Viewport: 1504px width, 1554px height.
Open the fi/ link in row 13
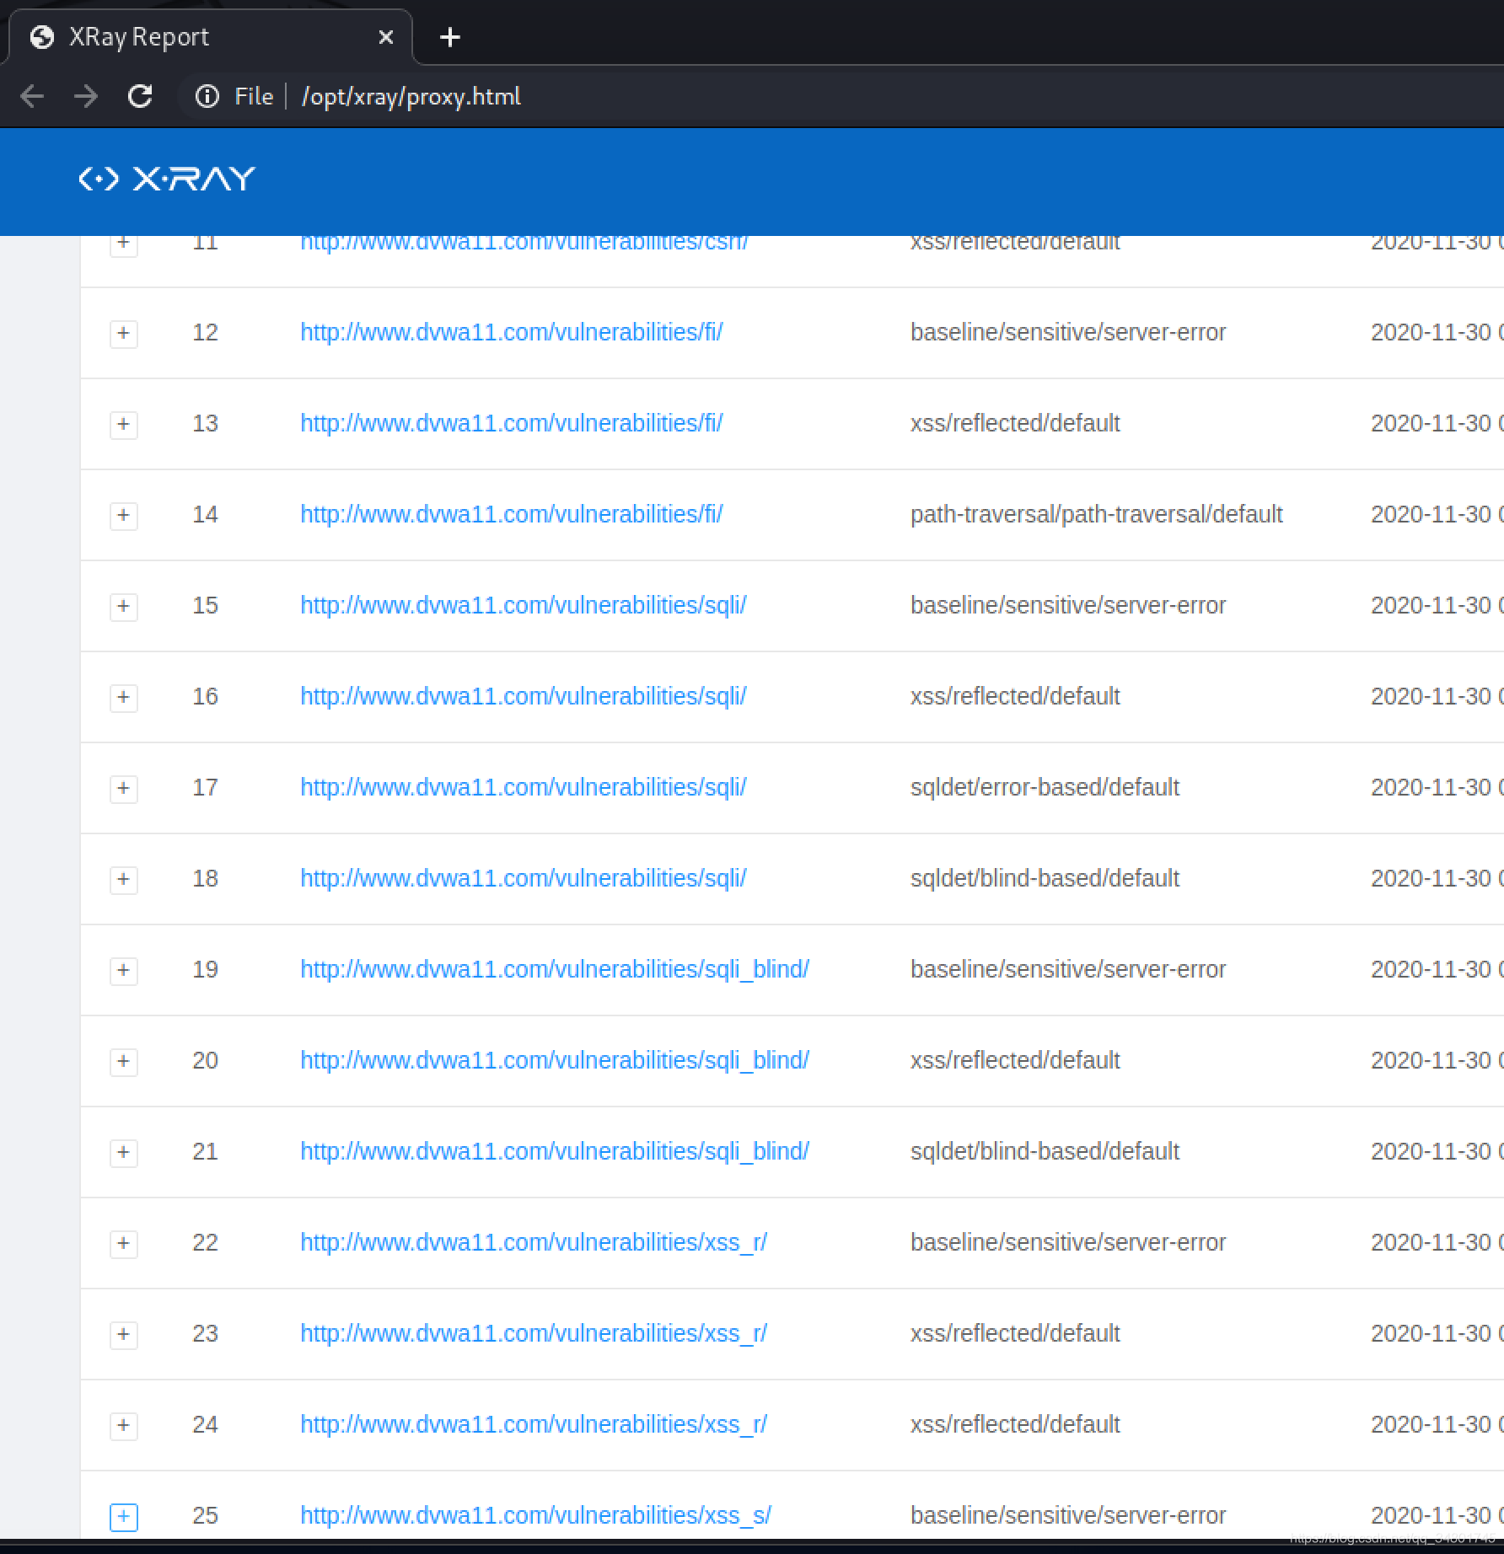[x=511, y=423]
